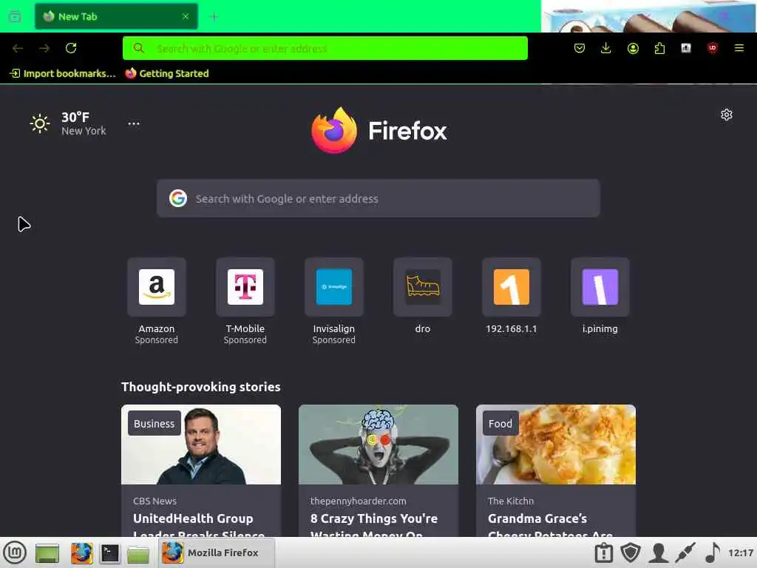Go forward with the forward arrow
The height and width of the screenshot is (568, 757).
click(44, 48)
